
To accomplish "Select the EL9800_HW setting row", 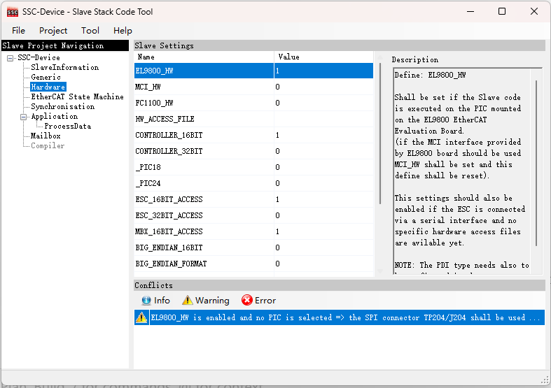I will [x=253, y=71].
